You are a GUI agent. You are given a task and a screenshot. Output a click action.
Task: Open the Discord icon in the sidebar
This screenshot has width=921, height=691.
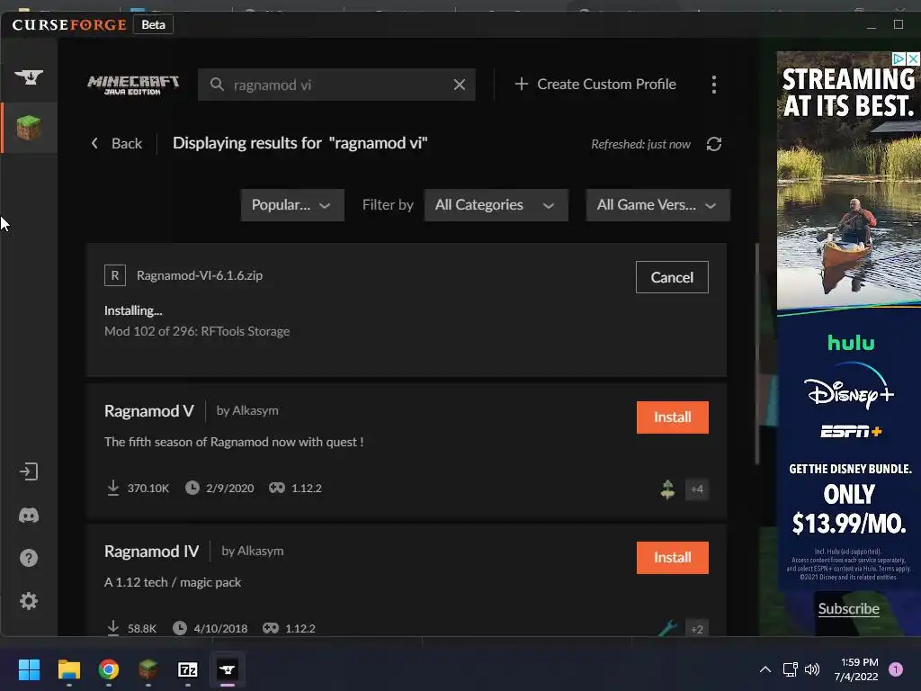(x=29, y=516)
